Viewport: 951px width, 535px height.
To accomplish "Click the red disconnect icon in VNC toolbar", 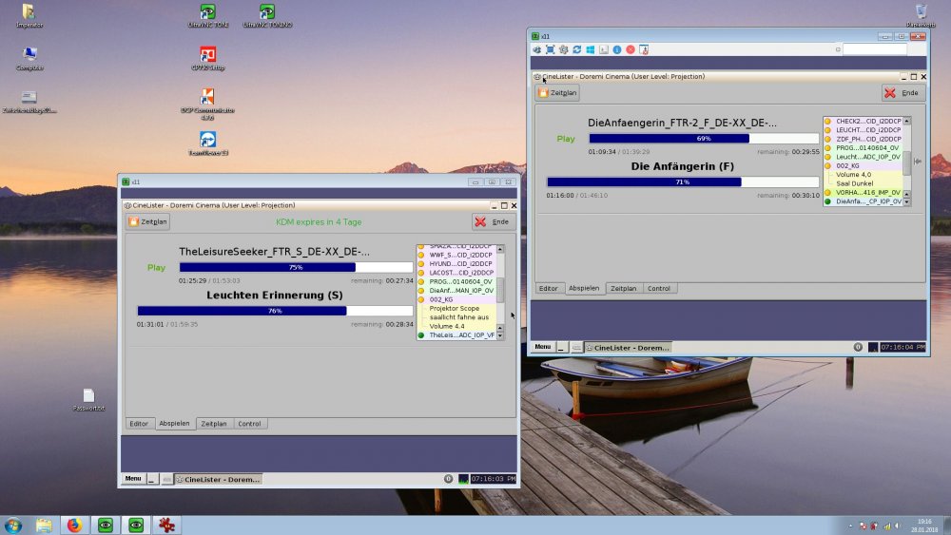I will click(630, 49).
